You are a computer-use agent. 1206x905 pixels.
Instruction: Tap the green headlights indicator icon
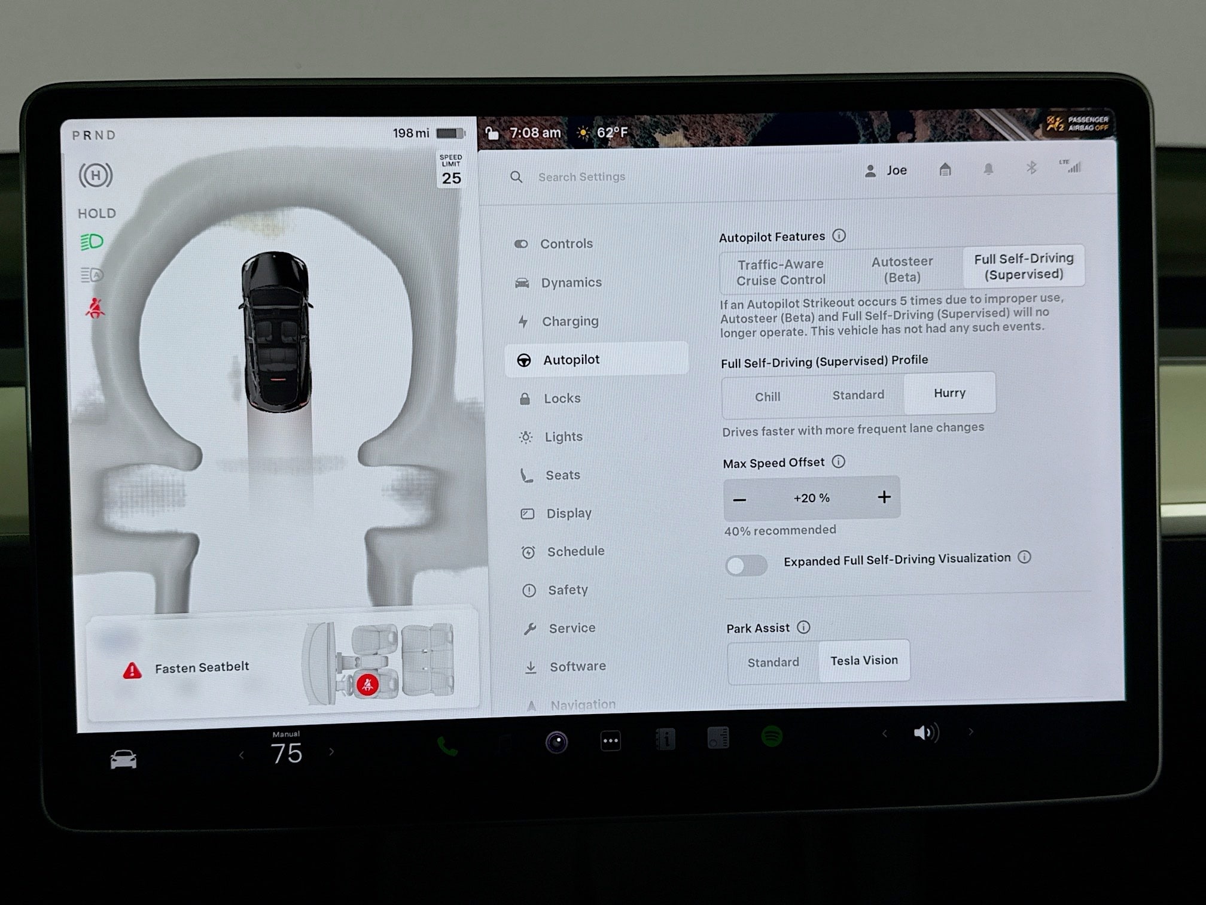tap(92, 242)
